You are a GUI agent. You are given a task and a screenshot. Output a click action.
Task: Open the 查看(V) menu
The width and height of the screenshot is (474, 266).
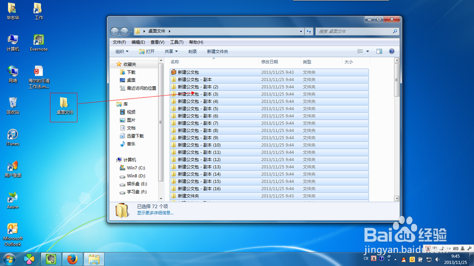click(157, 42)
